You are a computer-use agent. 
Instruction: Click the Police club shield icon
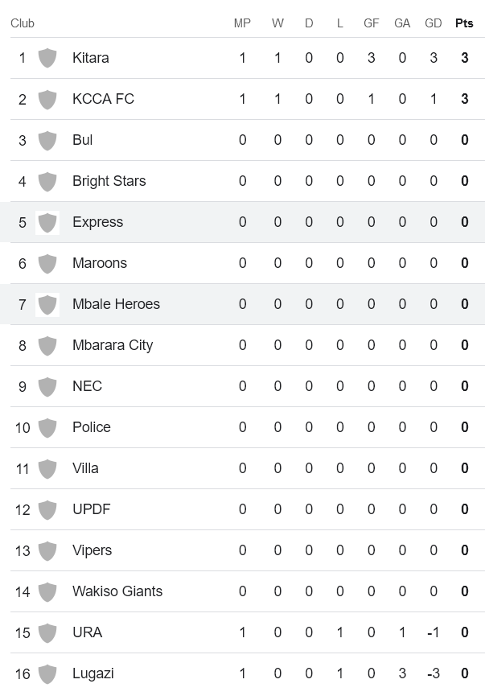click(x=47, y=427)
